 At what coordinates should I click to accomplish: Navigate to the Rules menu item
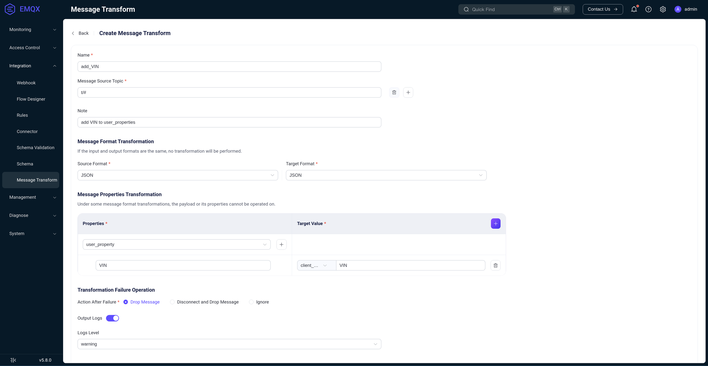pos(22,115)
